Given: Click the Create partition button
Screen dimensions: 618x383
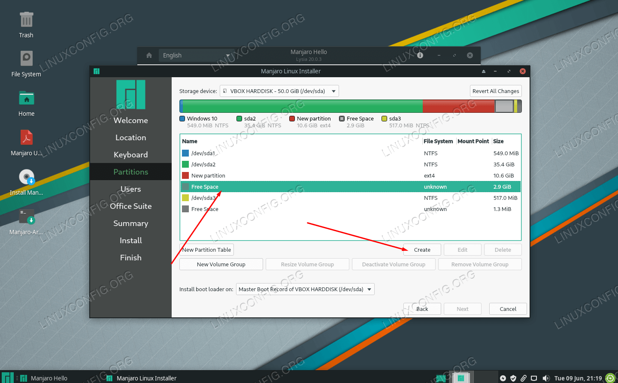Looking at the screenshot, I should [422, 250].
